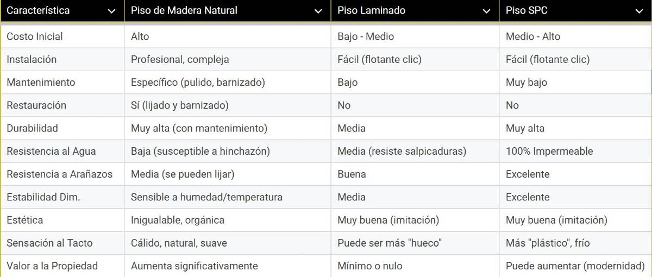The image size is (652, 277).
Task: Click the Resistencia a Arañazos row label
Action: pyautogui.click(x=60, y=174)
